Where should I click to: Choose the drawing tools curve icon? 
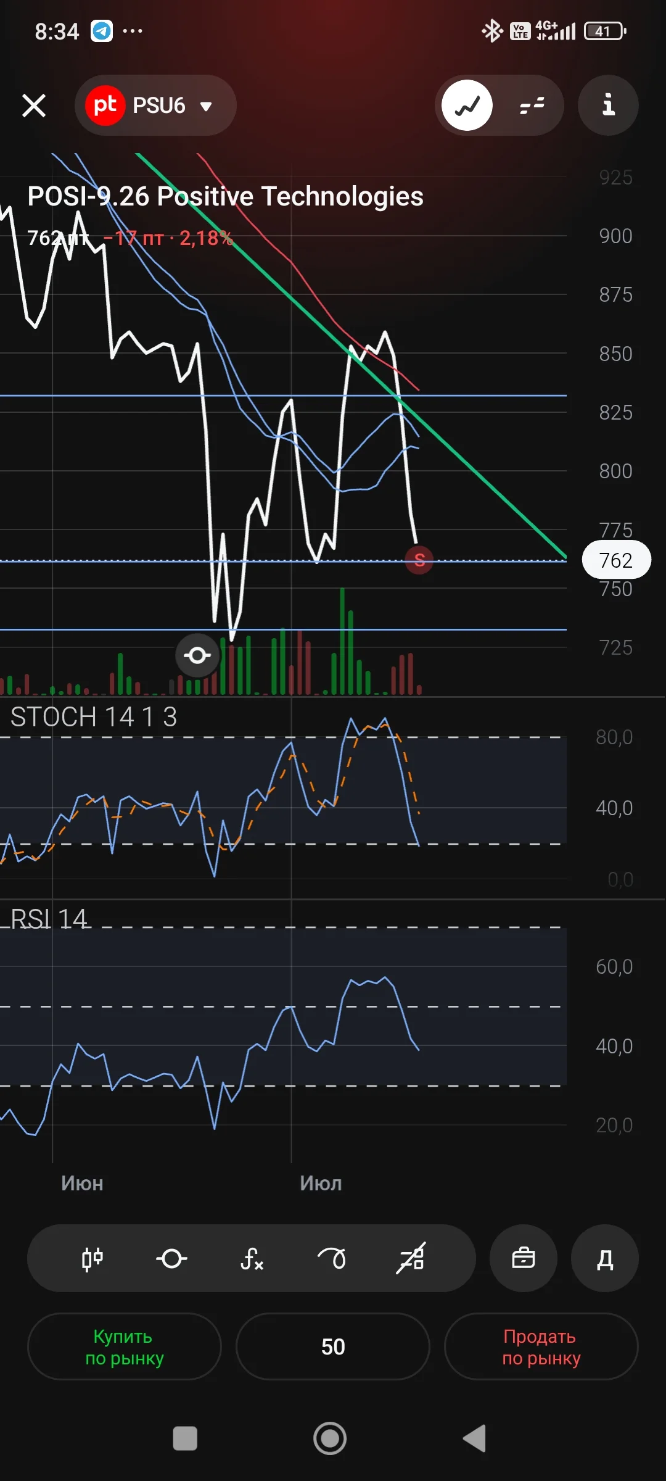(x=332, y=1258)
